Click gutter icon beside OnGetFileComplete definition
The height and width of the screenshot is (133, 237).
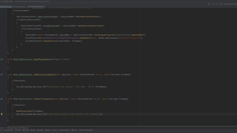click(1, 99)
